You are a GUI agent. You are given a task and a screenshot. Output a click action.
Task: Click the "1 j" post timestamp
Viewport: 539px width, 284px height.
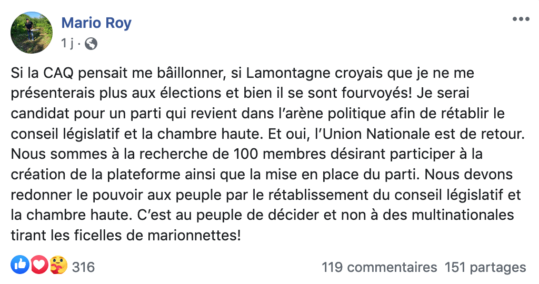[67, 44]
